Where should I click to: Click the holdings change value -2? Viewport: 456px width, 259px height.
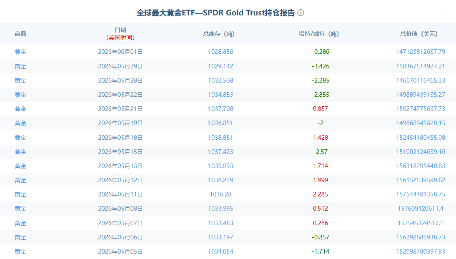tap(321, 123)
